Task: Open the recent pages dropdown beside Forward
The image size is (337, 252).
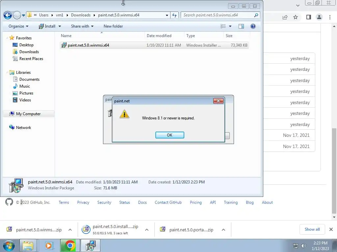Action: [x=24, y=15]
